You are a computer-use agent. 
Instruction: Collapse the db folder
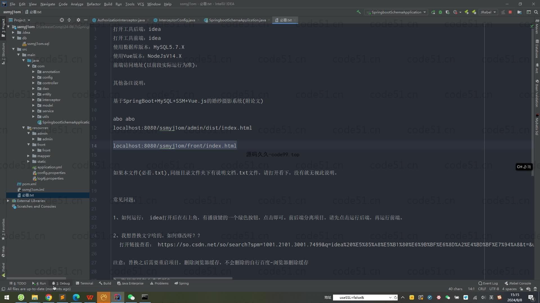point(13,38)
